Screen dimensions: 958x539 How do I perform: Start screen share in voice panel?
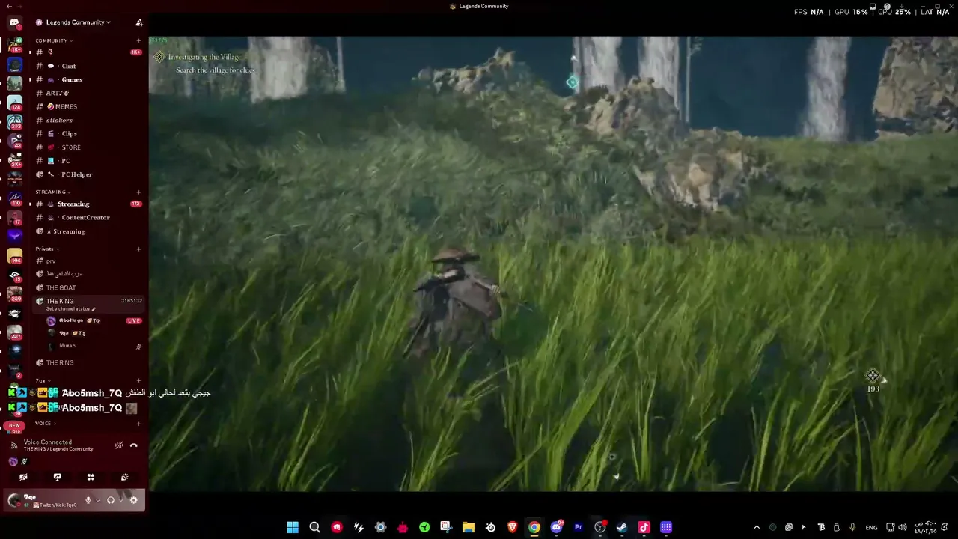pos(57,477)
